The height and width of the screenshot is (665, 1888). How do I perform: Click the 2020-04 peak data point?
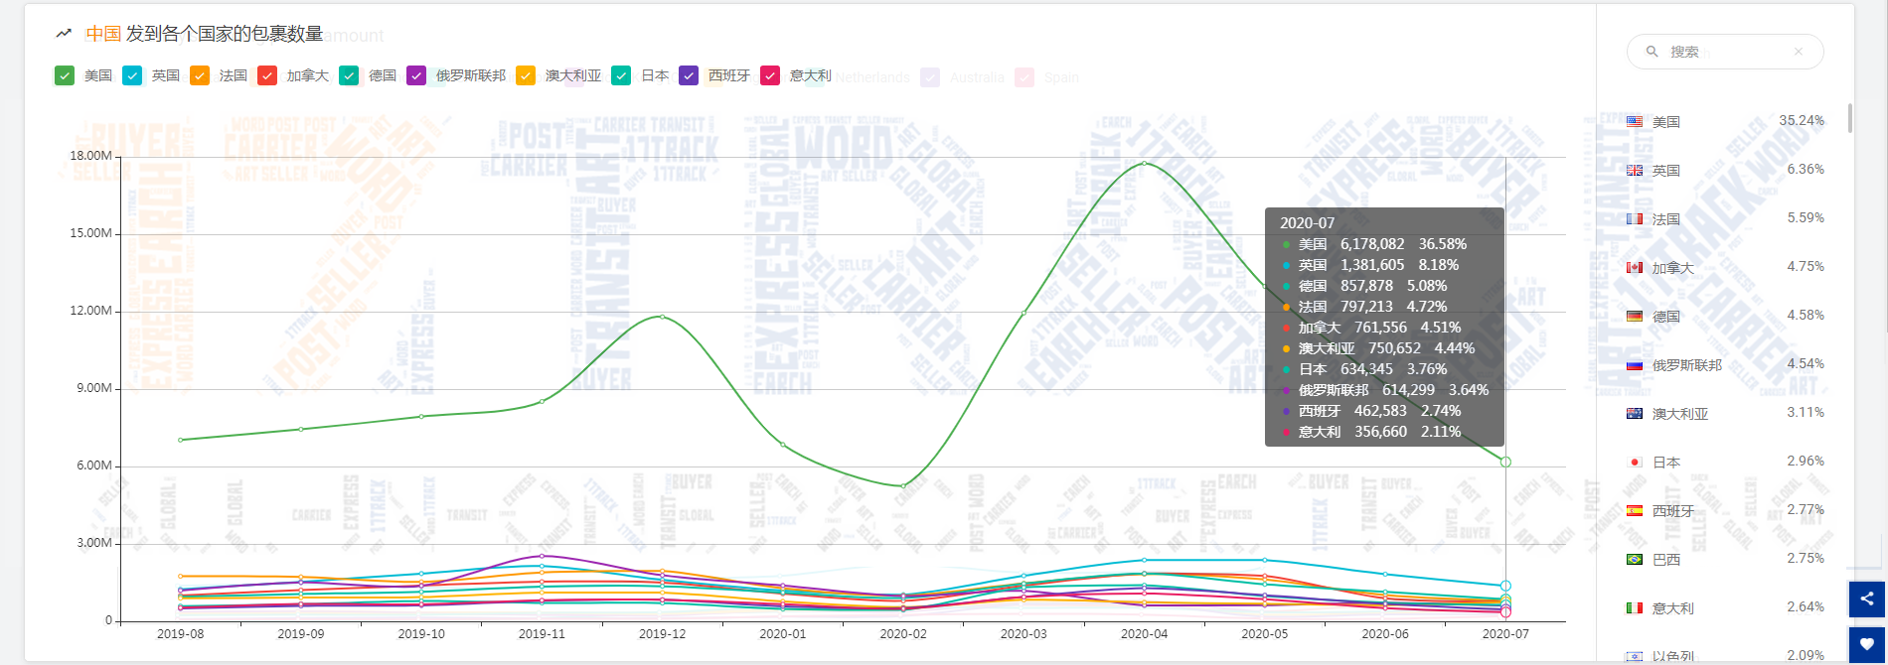[x=1144, y=163]
